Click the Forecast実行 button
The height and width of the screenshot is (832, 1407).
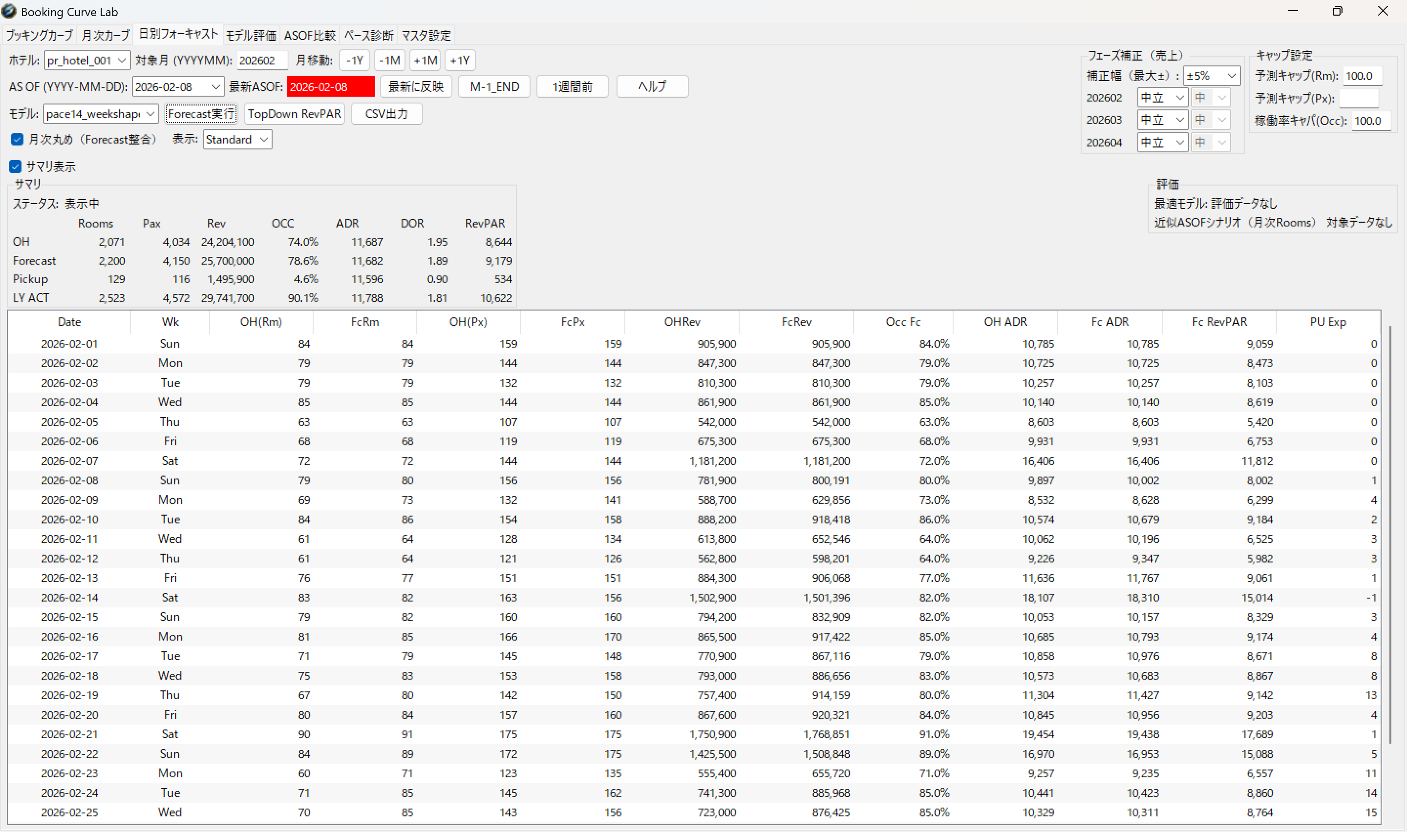pyautogui.click(x=201, y=114)
